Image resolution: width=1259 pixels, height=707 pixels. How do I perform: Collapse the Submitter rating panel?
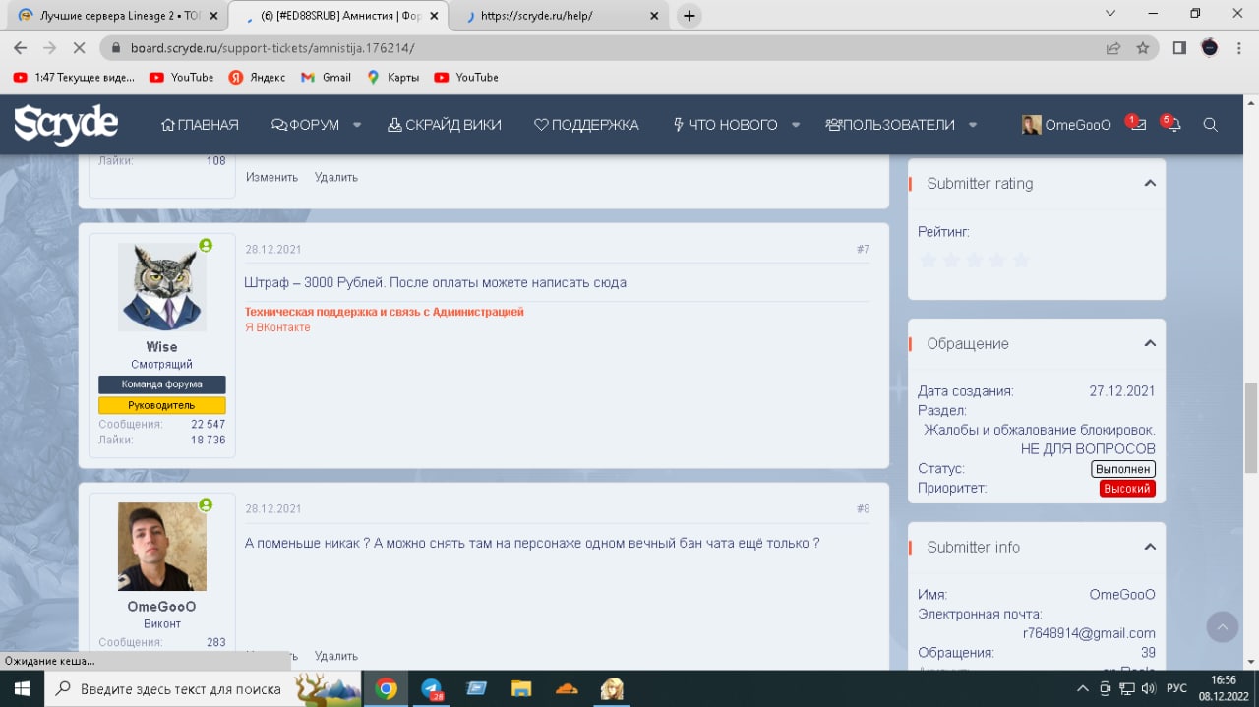[x=1149, y=184]
